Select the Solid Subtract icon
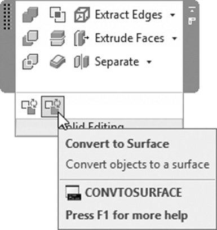 click(x=30, y=38)
